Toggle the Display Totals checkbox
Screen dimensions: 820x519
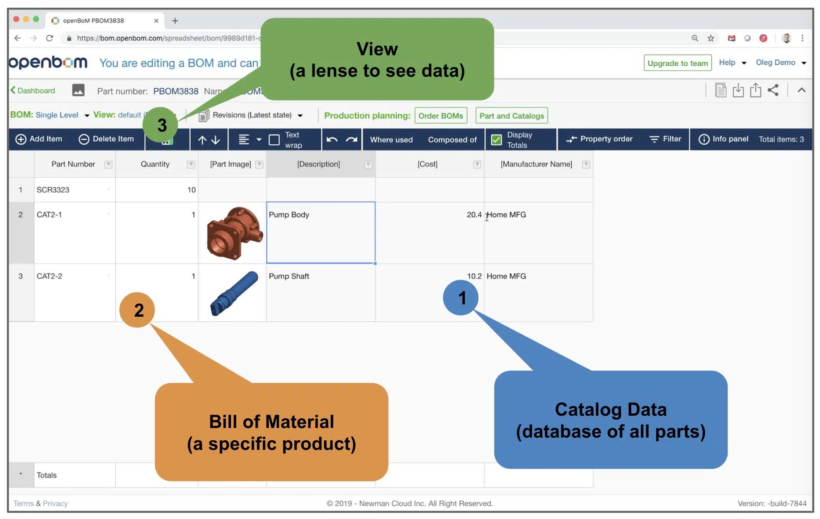pyautogui.click(x=496, y=140)
